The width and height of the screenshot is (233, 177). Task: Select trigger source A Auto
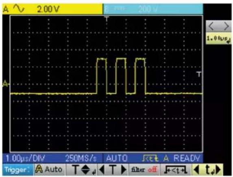[49, 170]
